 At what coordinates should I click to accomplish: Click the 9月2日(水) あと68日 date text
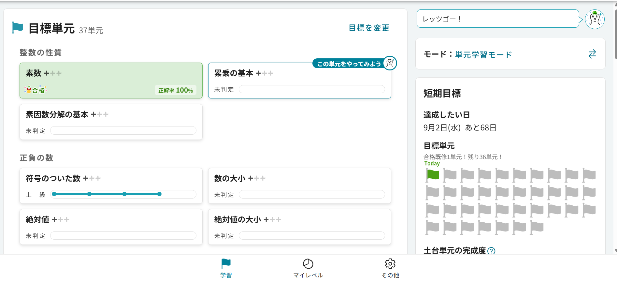point(460,127)
